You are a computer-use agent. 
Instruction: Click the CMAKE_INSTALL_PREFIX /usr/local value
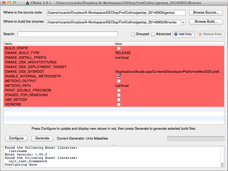[x=122, y=58]
